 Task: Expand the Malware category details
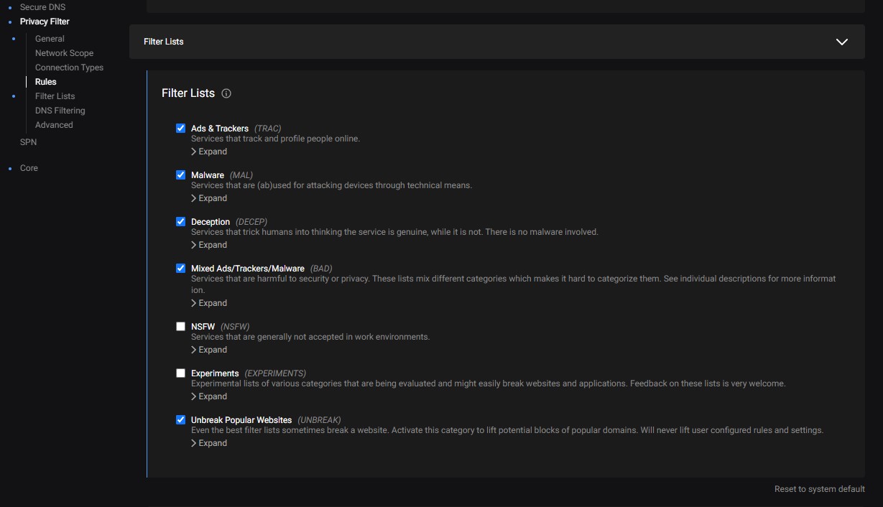(x=209, y=198)
